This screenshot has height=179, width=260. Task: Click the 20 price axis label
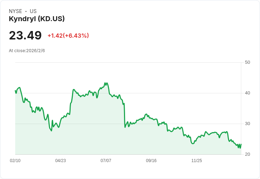[247, 154]
